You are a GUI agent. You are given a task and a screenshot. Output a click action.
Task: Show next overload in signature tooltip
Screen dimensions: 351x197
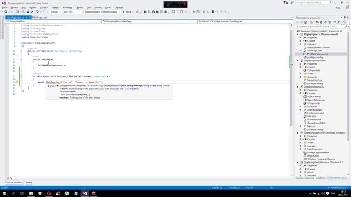pyautogui.click(x=58, y=86)
